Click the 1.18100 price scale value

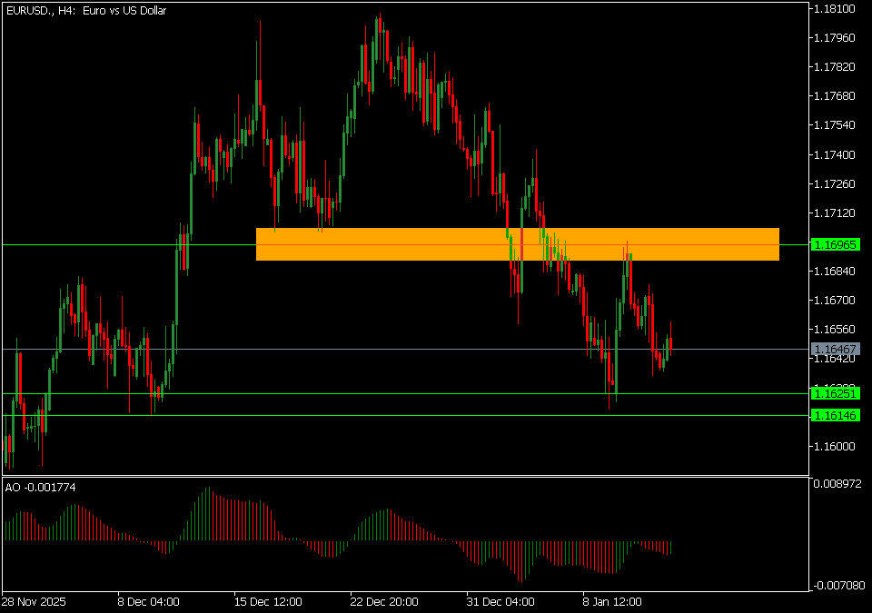point(832,9)
